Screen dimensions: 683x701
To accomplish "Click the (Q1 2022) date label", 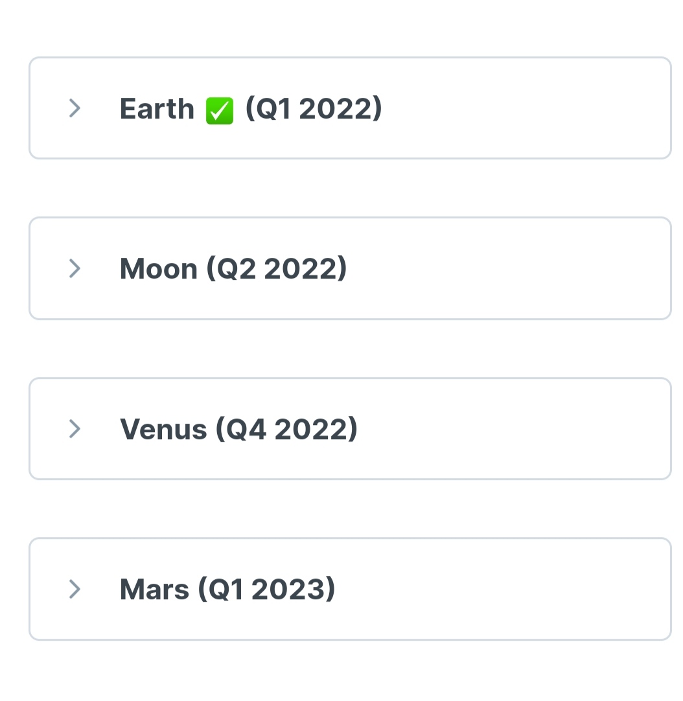I will (x=314, y=109).
